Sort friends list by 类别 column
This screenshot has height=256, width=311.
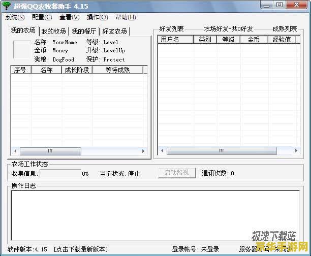pyautogui.click(x=205, y=40)
